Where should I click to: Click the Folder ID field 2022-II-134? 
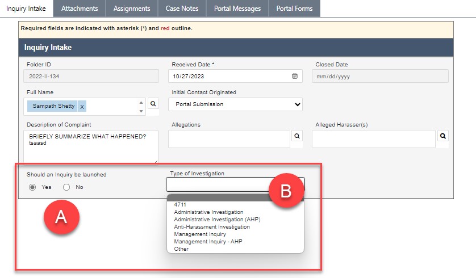[x=91, y=76]
